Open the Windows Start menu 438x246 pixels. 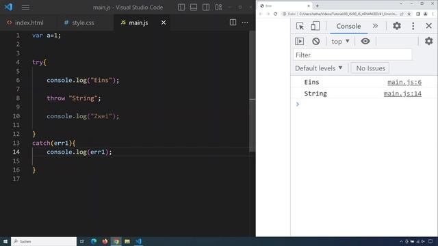click(5, 241)
